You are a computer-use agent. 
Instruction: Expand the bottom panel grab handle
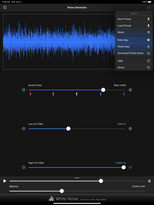pyautogui.click(x=77, y=178)
